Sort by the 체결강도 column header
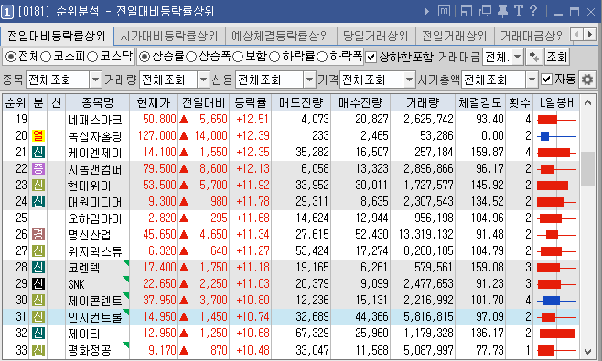602x361 pixels. [480, 102]
